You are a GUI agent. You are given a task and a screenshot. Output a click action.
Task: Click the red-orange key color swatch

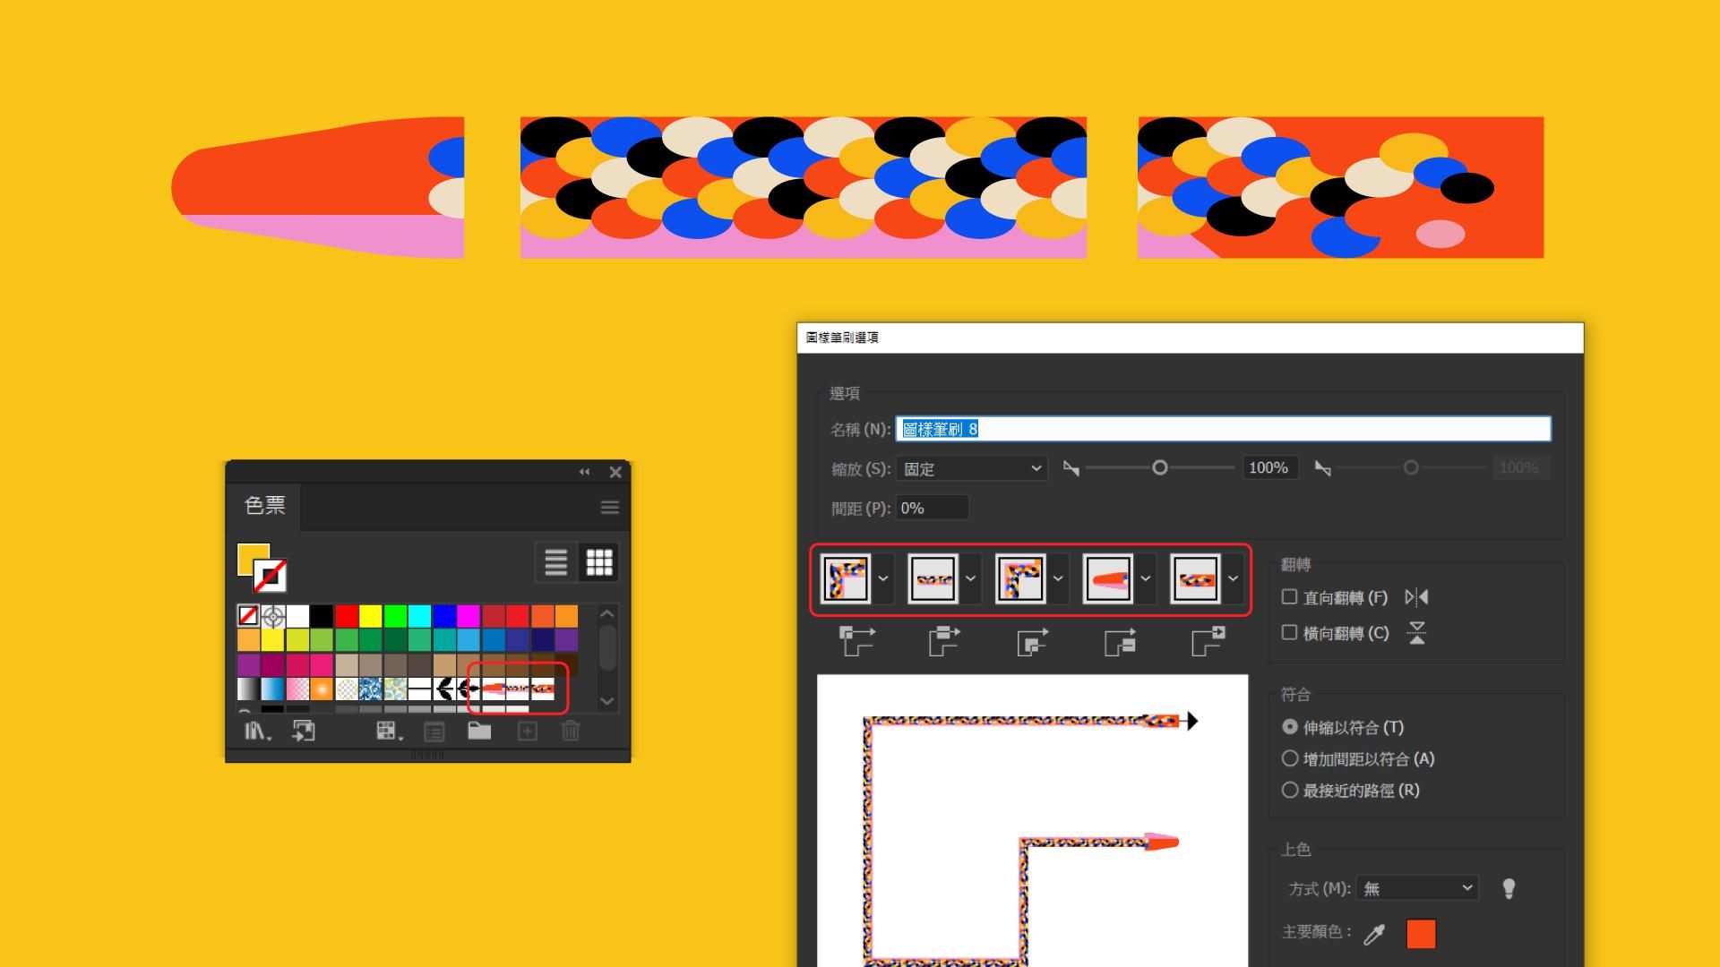tap(1421, 934)
